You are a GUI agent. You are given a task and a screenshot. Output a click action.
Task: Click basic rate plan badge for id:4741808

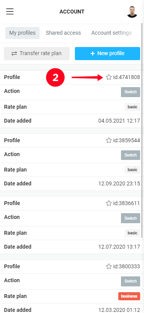(132, 107)
